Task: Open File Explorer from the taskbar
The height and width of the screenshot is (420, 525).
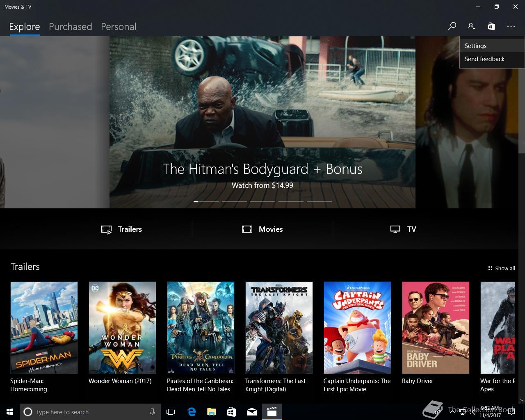Action: [211, 412]
